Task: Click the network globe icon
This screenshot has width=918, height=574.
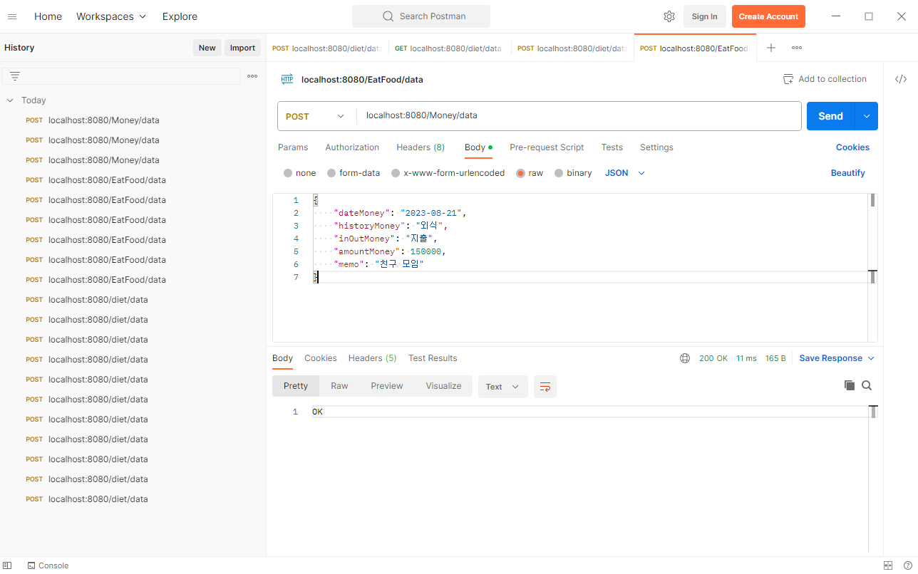Action: point(685,358)
